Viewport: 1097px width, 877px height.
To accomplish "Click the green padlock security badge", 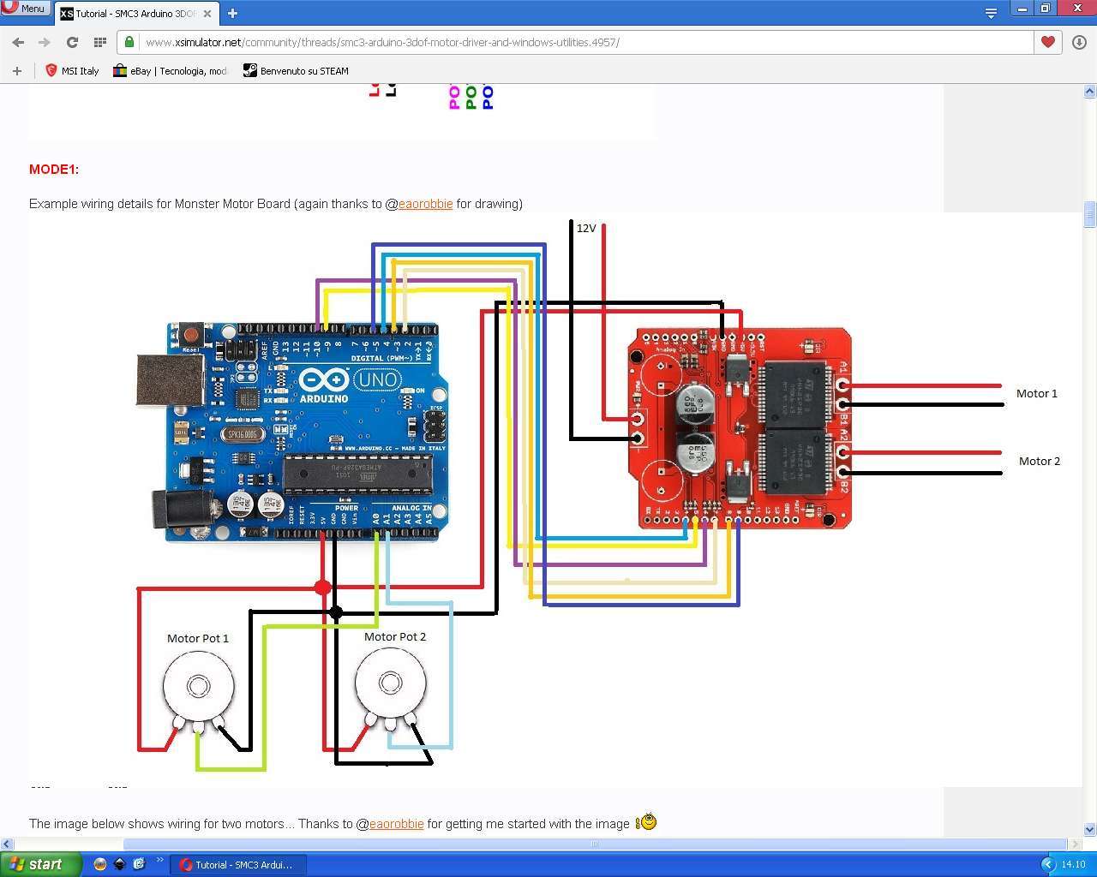I will pyautogui.click(x=129, y=42).
